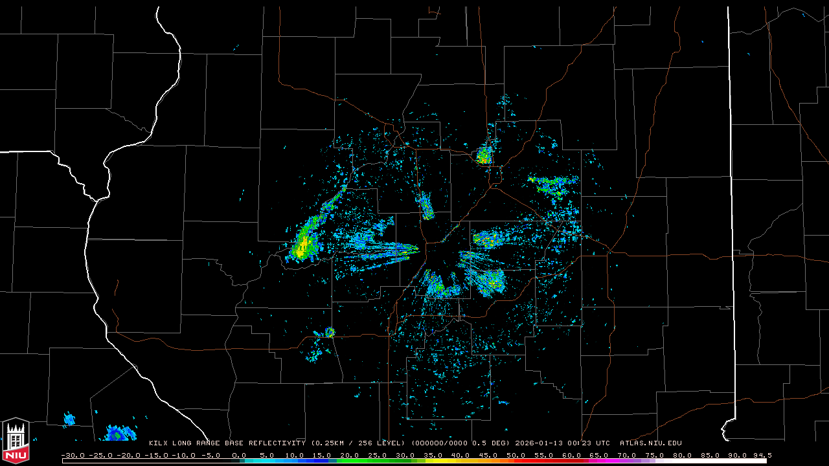
Task: Click the empty radar center cone of silence
Action: coord(440,251)
